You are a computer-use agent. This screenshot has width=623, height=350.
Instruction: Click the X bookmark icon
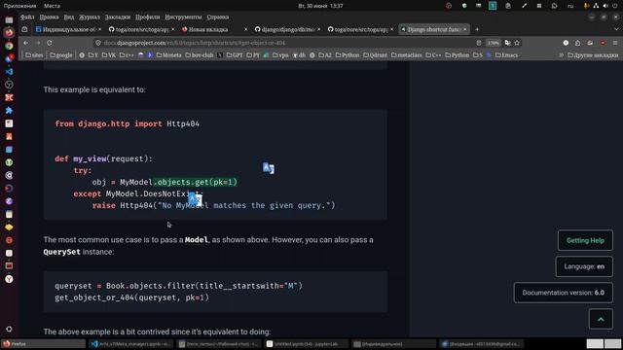220,55
